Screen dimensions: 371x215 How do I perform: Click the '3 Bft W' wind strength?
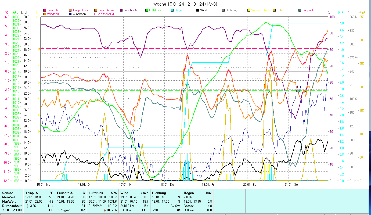(127, 210)
